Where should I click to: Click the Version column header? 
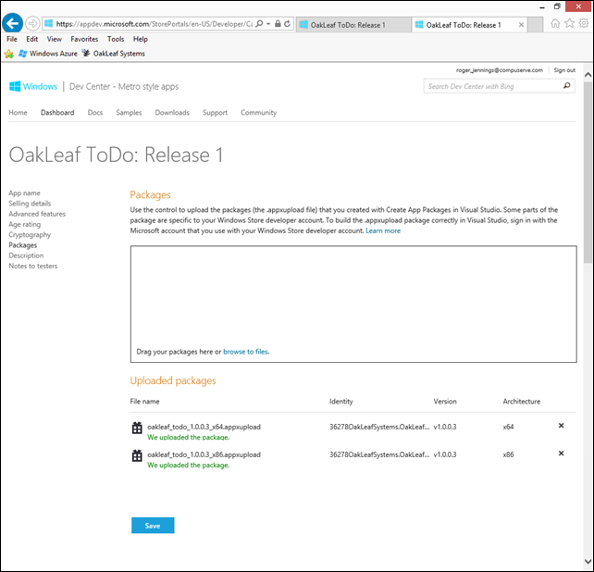(x=445, y=402)
